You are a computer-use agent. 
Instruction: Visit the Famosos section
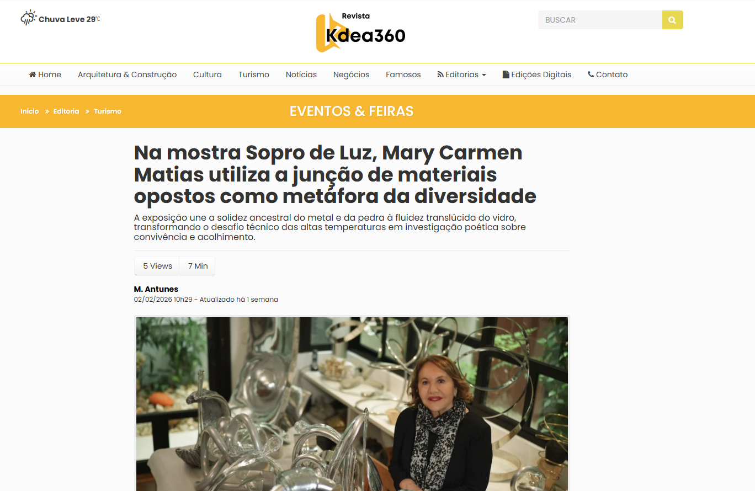click(x=403, y=74)
